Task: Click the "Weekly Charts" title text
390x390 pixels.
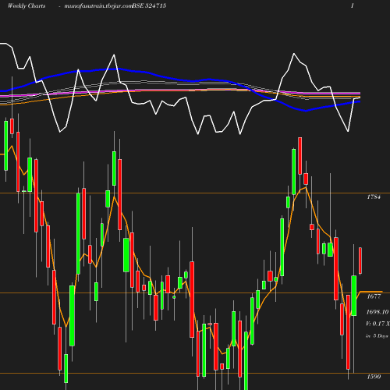Action: point(27,5)
